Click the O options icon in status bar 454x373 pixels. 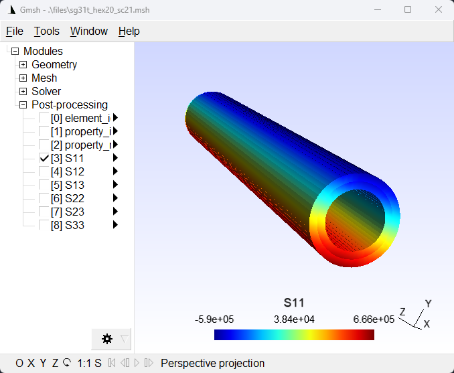tap(19, 364)
